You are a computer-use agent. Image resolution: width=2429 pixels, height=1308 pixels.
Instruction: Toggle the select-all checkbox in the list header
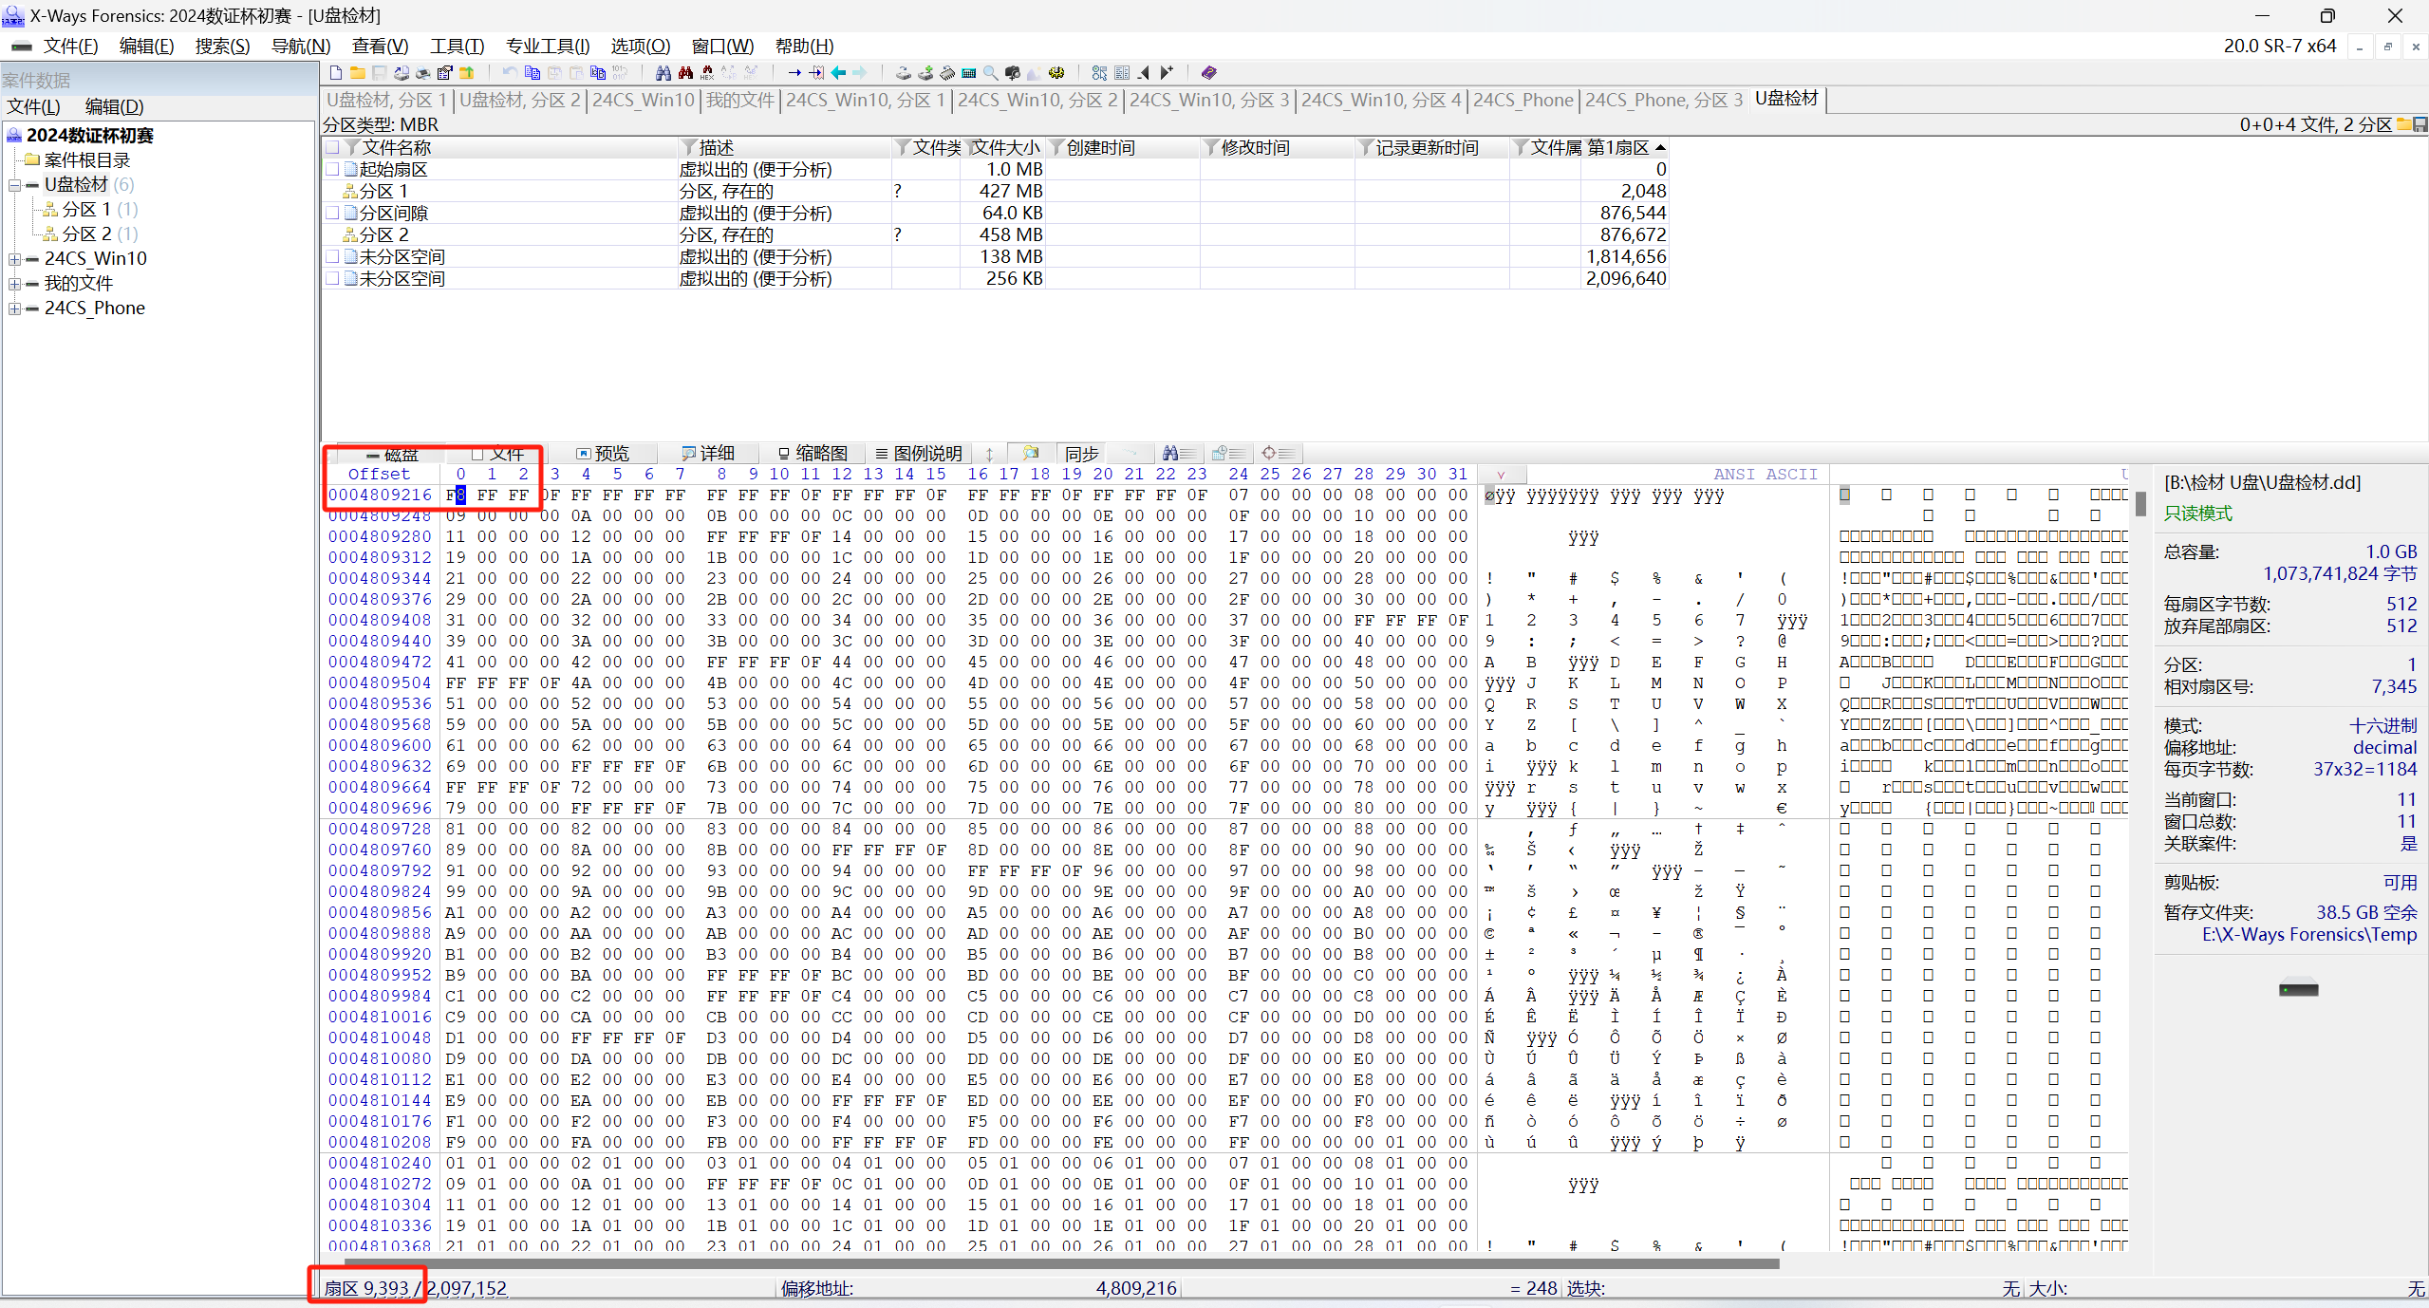click(x=332, y=147)
